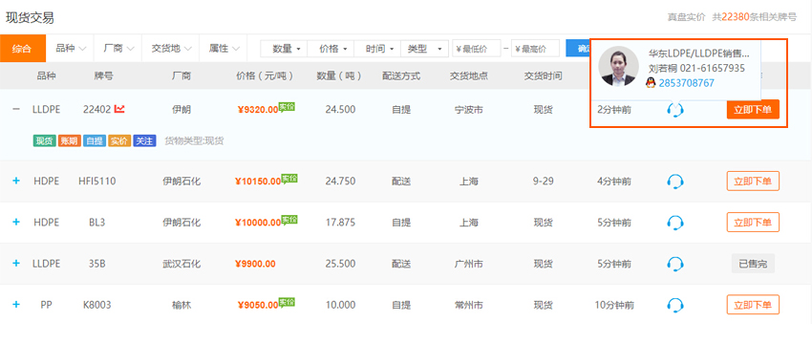
Task: Open the 交货地 filter dropdown
Action: (x=171, y=48)
